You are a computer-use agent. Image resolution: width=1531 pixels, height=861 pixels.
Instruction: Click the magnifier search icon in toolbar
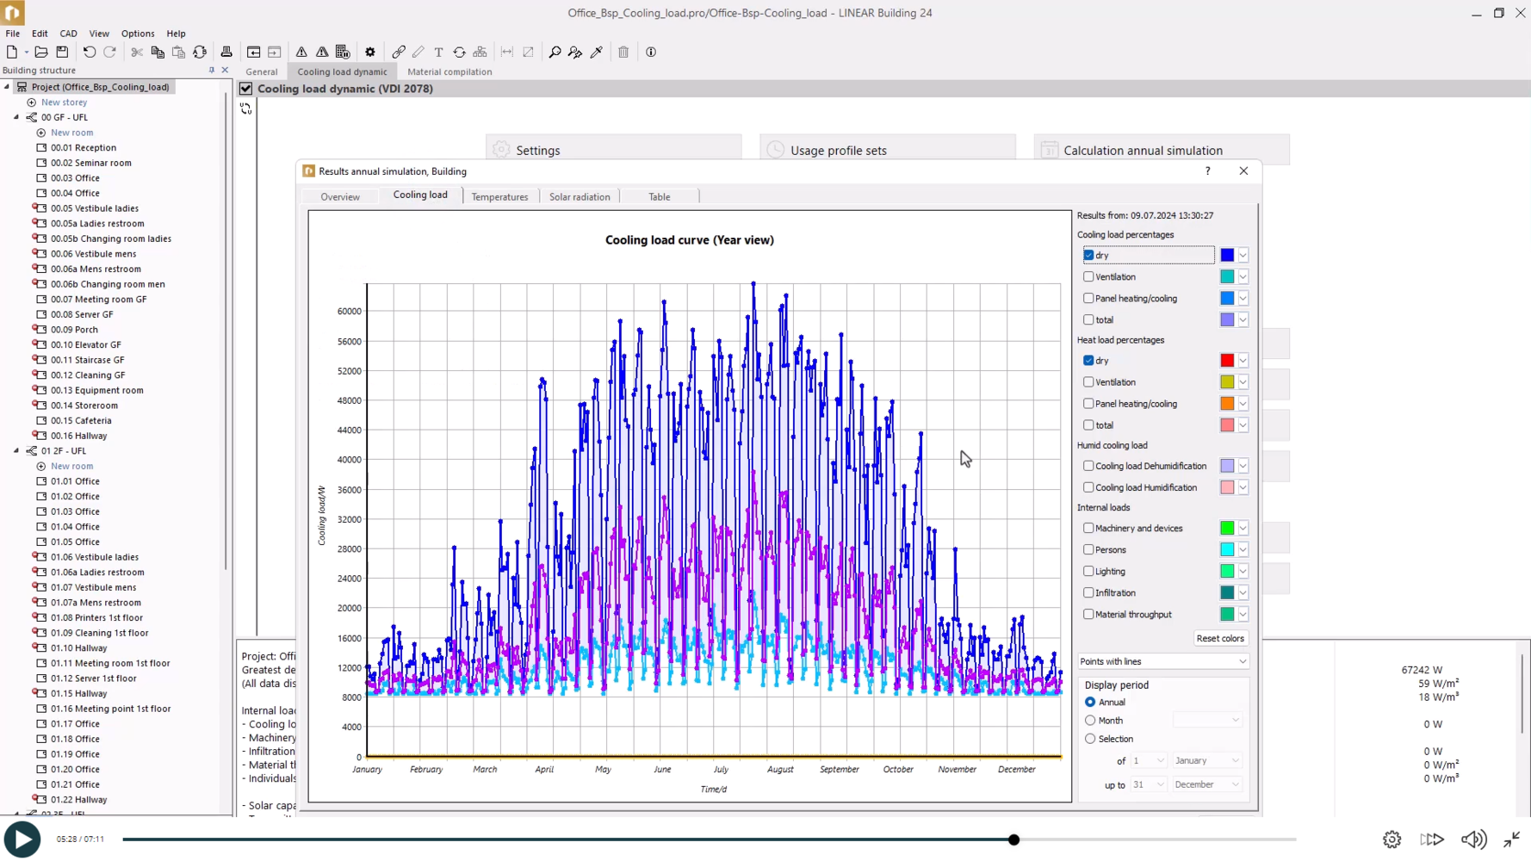point(555,53)
